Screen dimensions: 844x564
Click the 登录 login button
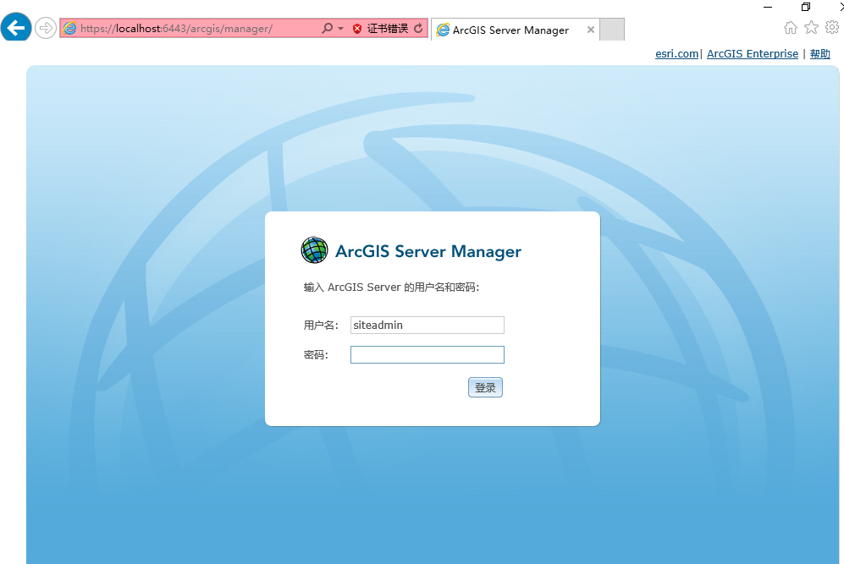(486, 387)
